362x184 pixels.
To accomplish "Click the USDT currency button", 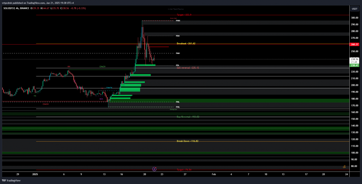I will click(355, 9).
